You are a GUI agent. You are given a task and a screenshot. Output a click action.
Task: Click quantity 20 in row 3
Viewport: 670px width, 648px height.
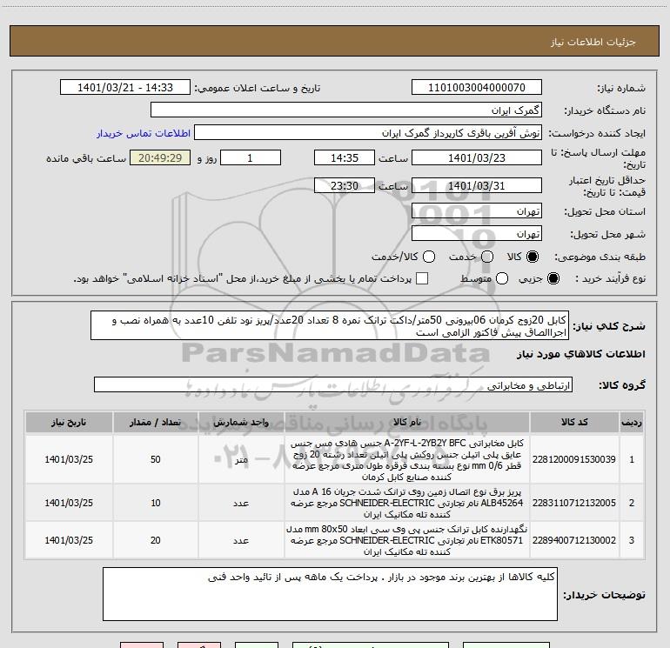(156, 540)
